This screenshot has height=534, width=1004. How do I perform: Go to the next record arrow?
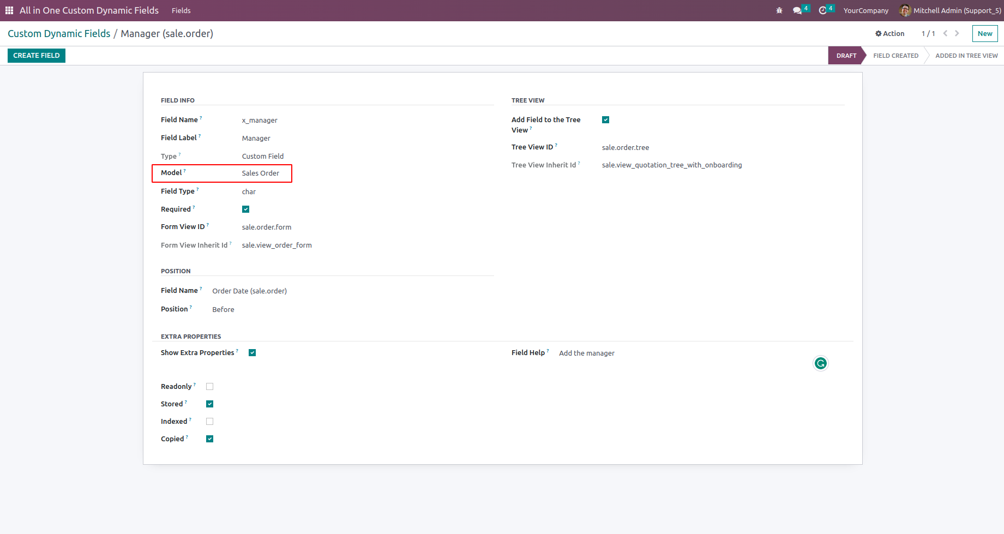957,33
